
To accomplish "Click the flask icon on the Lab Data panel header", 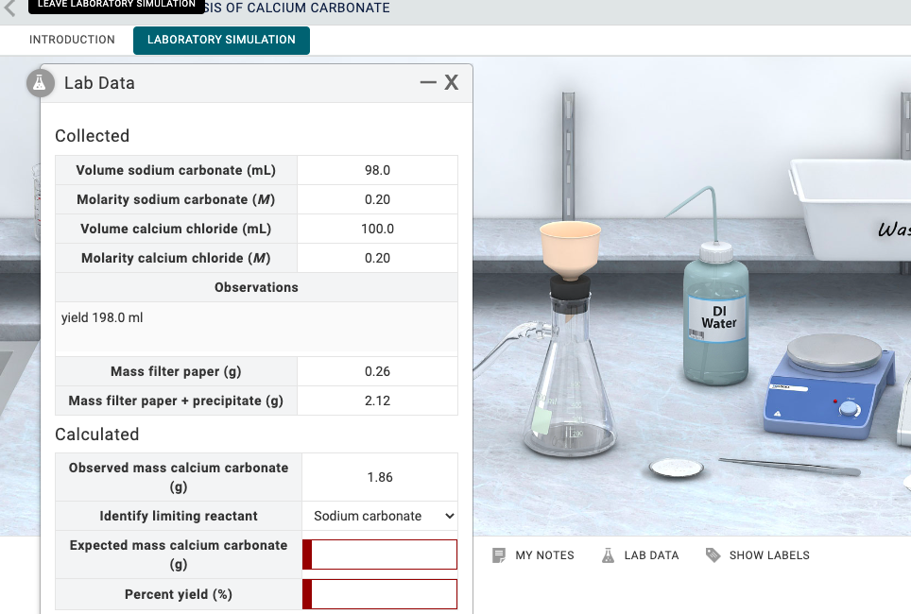I will coord(40,83).
